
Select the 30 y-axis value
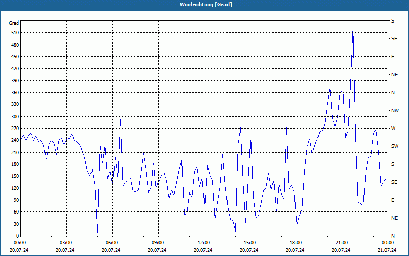tap(16, 224)
